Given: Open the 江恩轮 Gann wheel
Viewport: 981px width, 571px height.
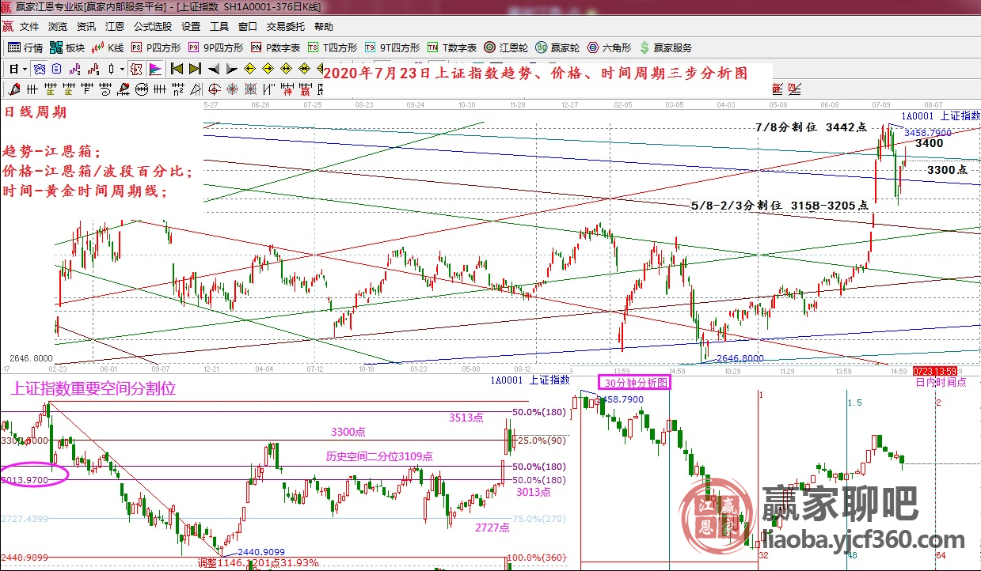Looking at the screenshot, I should pyautogui.click(x=506, y=47).
